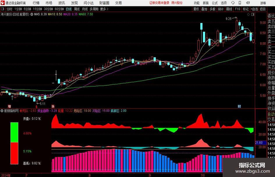Open the 问小达 menu
Screen dimensions: 275x177
88,3
